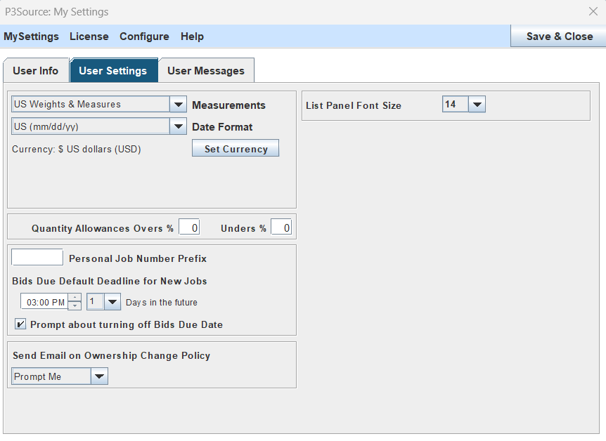Open the MySettings menu
Viewport: 606px width, 441px height.
coord(32,36)
